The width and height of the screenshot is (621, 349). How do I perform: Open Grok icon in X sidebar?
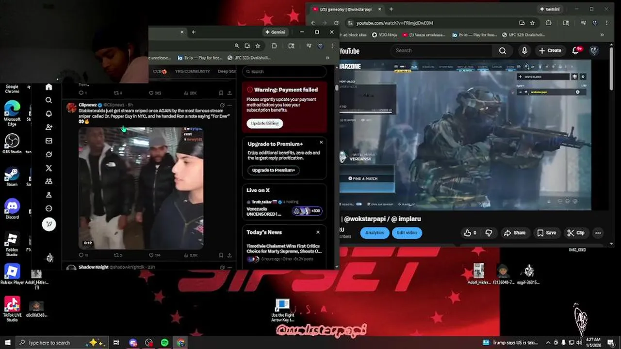[49, 155]
